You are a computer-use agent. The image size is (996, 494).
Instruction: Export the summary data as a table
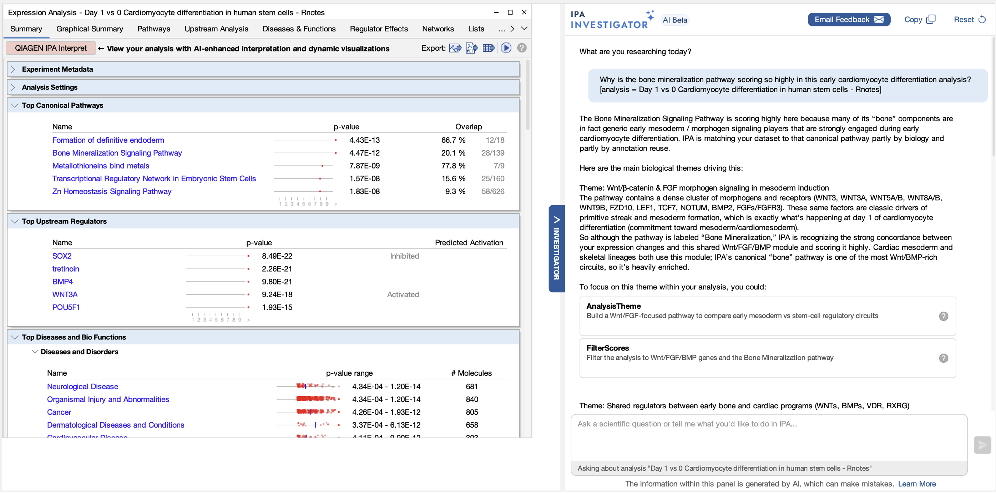[489, 48]
